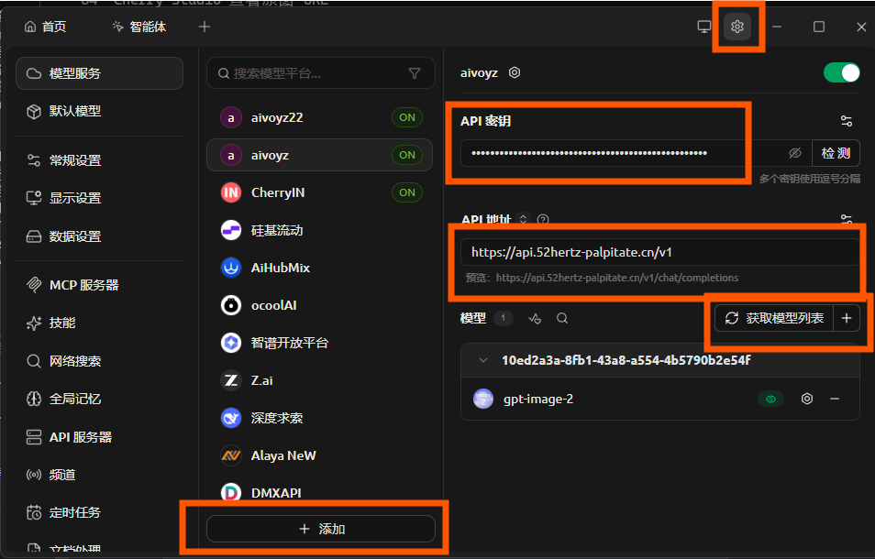The height and width of the screenshot is (559, 875).
Task: Open 定时任务 settings section
Action: (x=99, y=512)
